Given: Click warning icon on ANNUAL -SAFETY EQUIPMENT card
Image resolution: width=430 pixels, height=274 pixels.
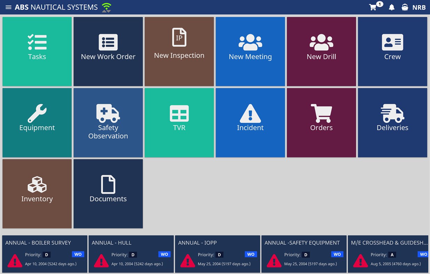Looking at the screenshot, I should pos(274,260).
